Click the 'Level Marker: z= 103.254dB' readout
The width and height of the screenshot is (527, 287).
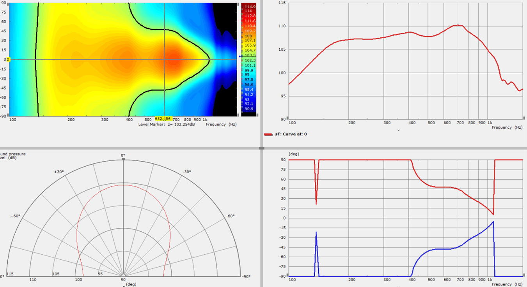tap(166, 124)
